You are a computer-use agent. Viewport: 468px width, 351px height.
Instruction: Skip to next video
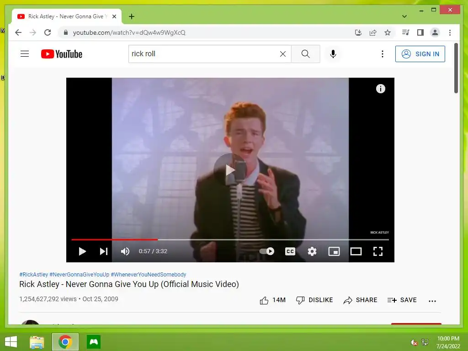pos(103,251)
